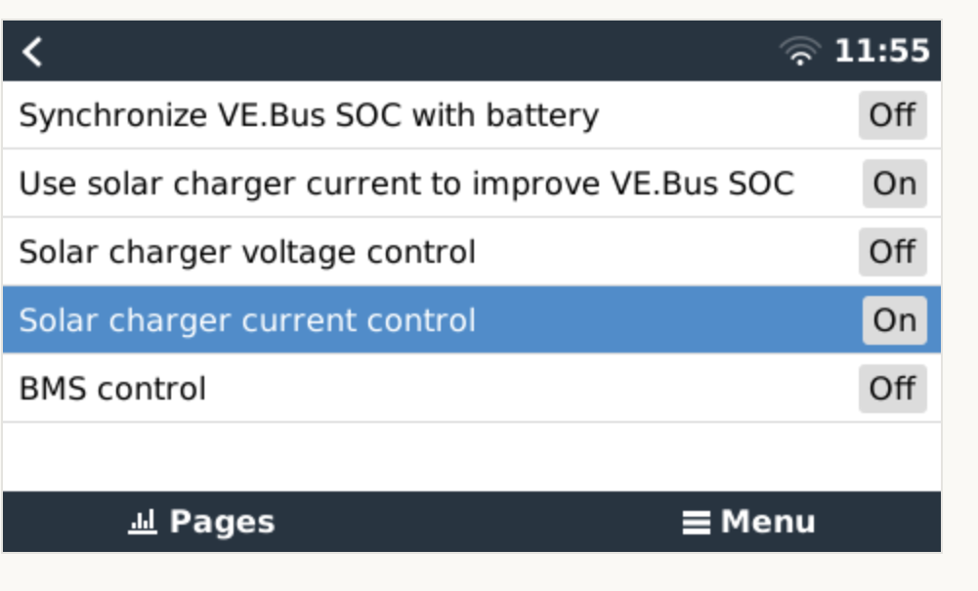Click the Wi-Fi signal icon
978x591 pixels.
click(x=800, y=52)
